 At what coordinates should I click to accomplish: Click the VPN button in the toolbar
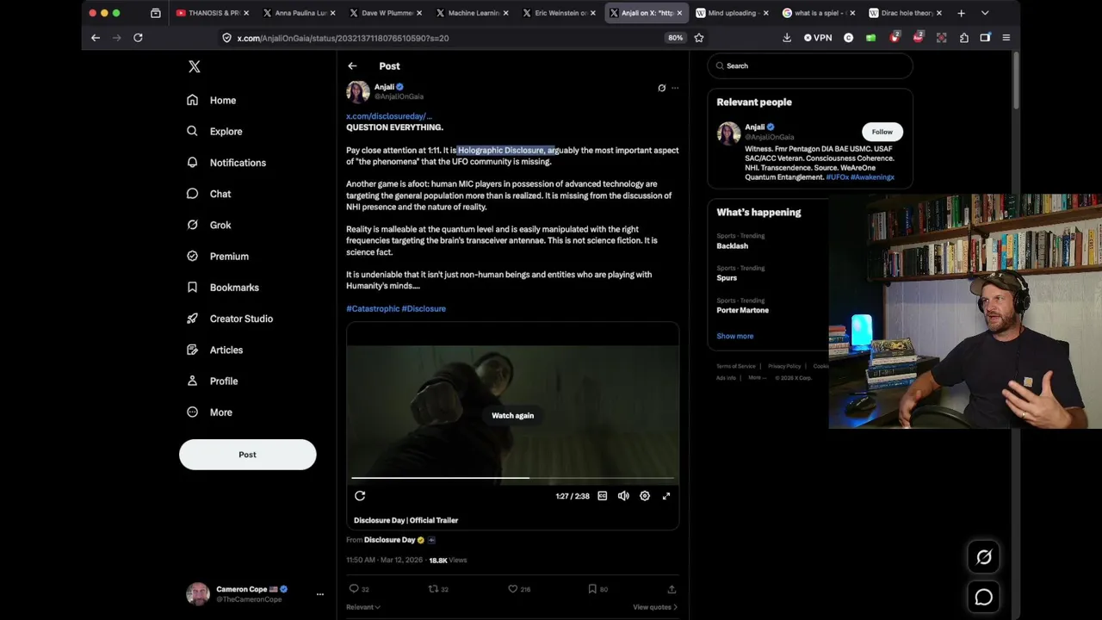(x=818, y=38)
